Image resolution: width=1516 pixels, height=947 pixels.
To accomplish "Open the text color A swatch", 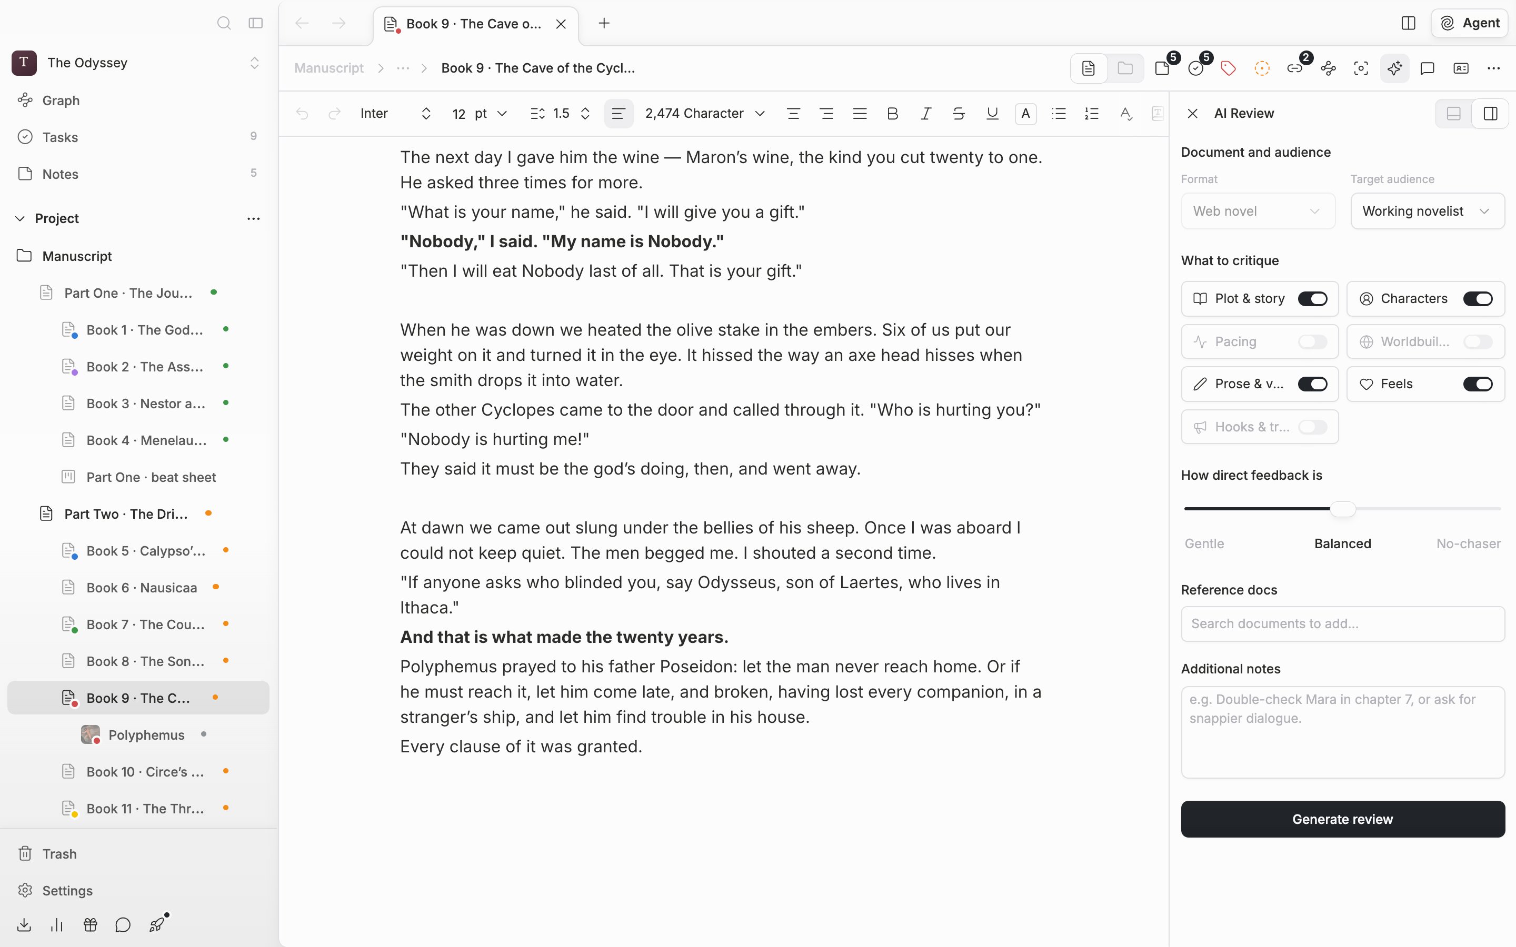I will 1025,113.
